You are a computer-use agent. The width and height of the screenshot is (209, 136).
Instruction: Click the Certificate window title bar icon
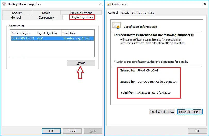109,4
